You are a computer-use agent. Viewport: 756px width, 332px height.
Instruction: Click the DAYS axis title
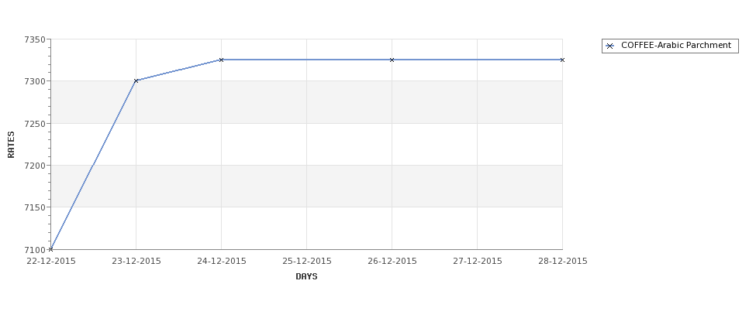pos(306,276)
